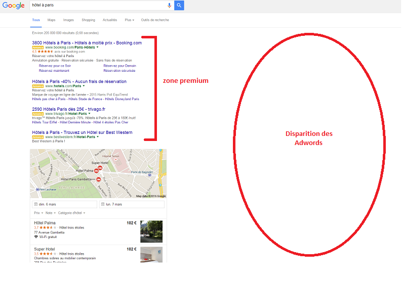Click Hôtel Palma price '102 €'
The height and width of the screenshot is (285, 402).
point(132,223)
